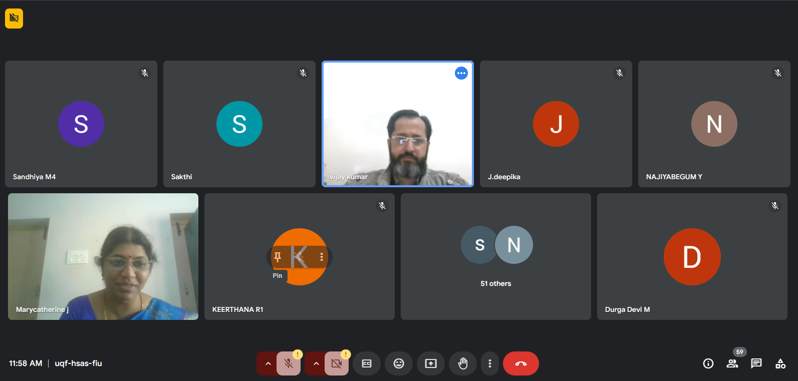Open the blue options dots on vijay kumar tile
798x381 pixels.
461,73
